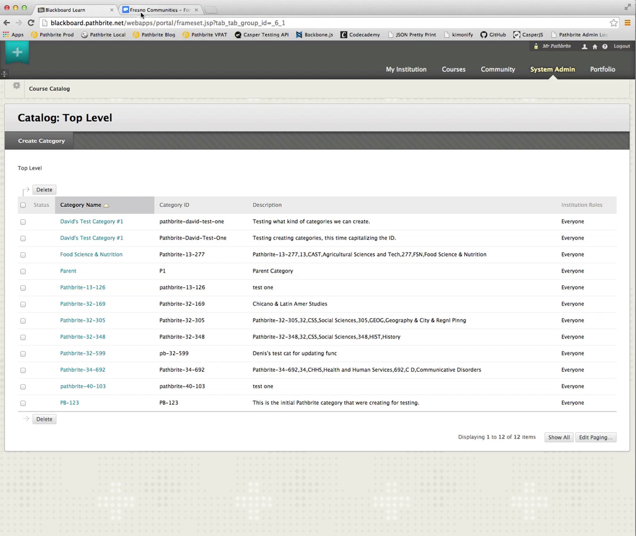Reload the page with refresh icon
The width and height of the screenshot is (636, 536).
click(31, 23)
